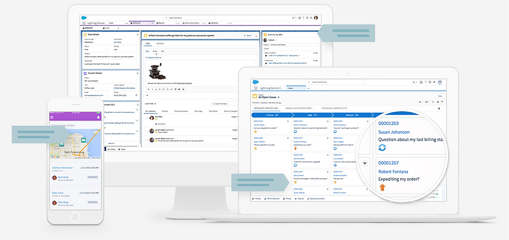This screenshot has height=240, width=509.
Task: Toggle bold in the post editor toolbar
Action: click(149, 89)
